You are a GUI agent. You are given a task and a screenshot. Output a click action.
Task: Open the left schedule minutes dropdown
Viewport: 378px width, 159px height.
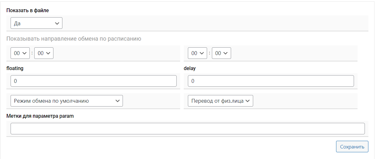coord(44,53)
